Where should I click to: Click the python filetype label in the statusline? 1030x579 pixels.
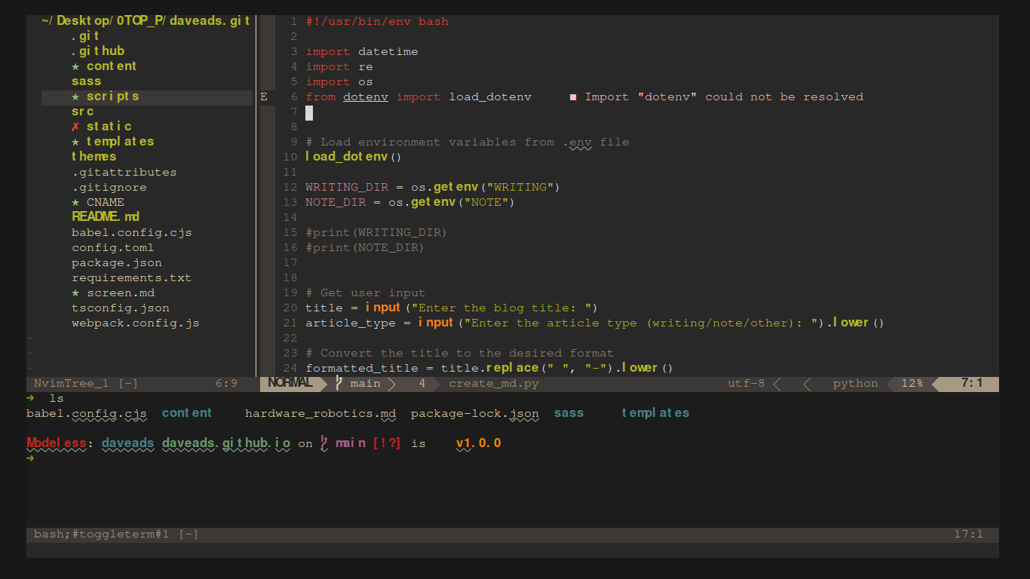856,384
